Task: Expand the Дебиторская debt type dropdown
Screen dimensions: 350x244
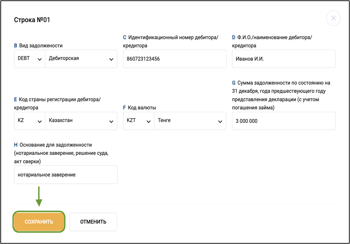Action: coord(81,59)
